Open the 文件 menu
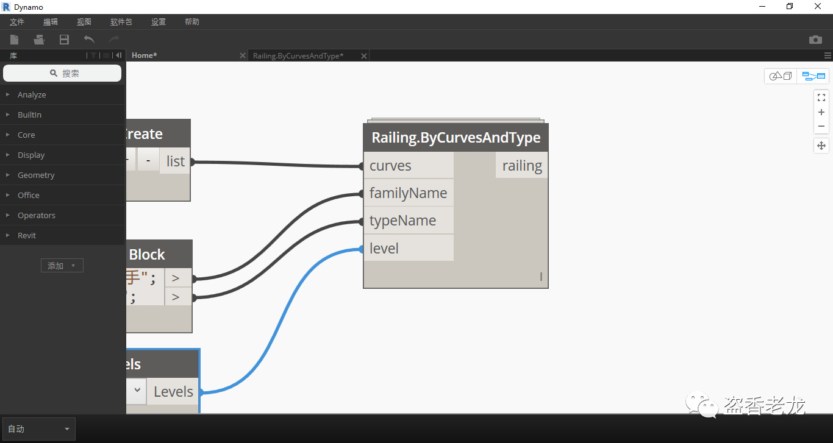The image size is (833, 443). click(x=17, y=22)
